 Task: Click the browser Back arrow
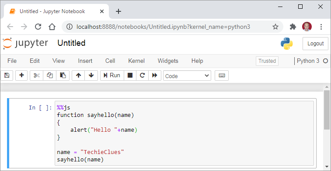[10, 27]
